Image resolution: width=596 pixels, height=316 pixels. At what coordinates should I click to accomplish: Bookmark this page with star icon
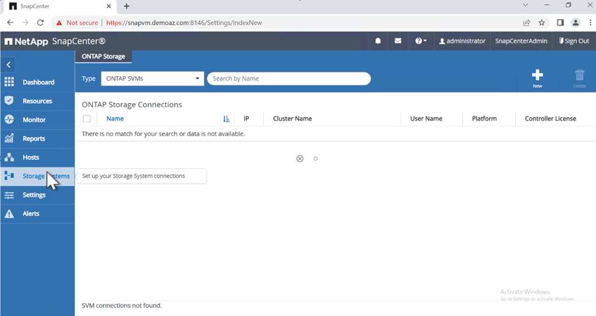[x=542, y=23]
